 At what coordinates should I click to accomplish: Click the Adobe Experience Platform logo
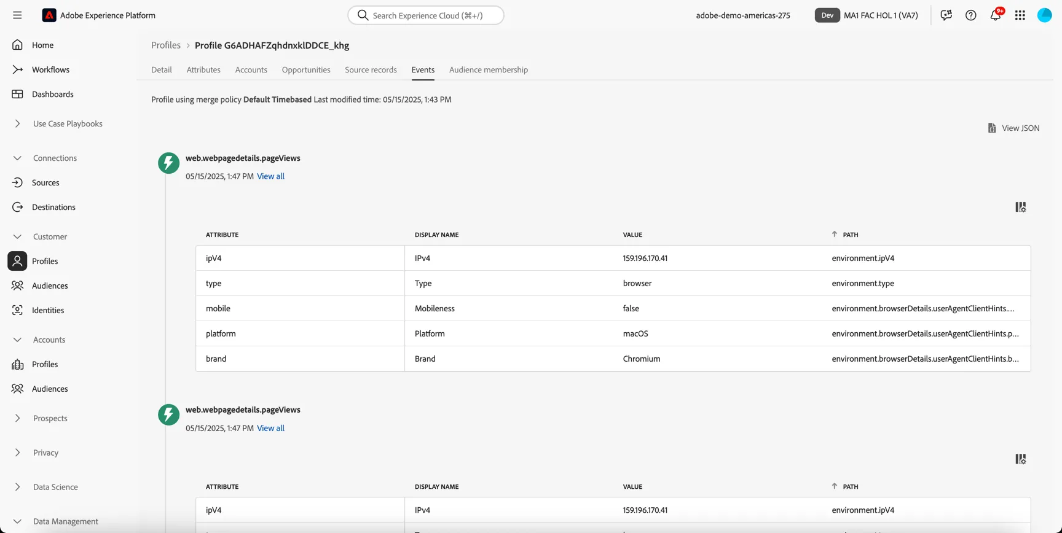coord(49,15)
